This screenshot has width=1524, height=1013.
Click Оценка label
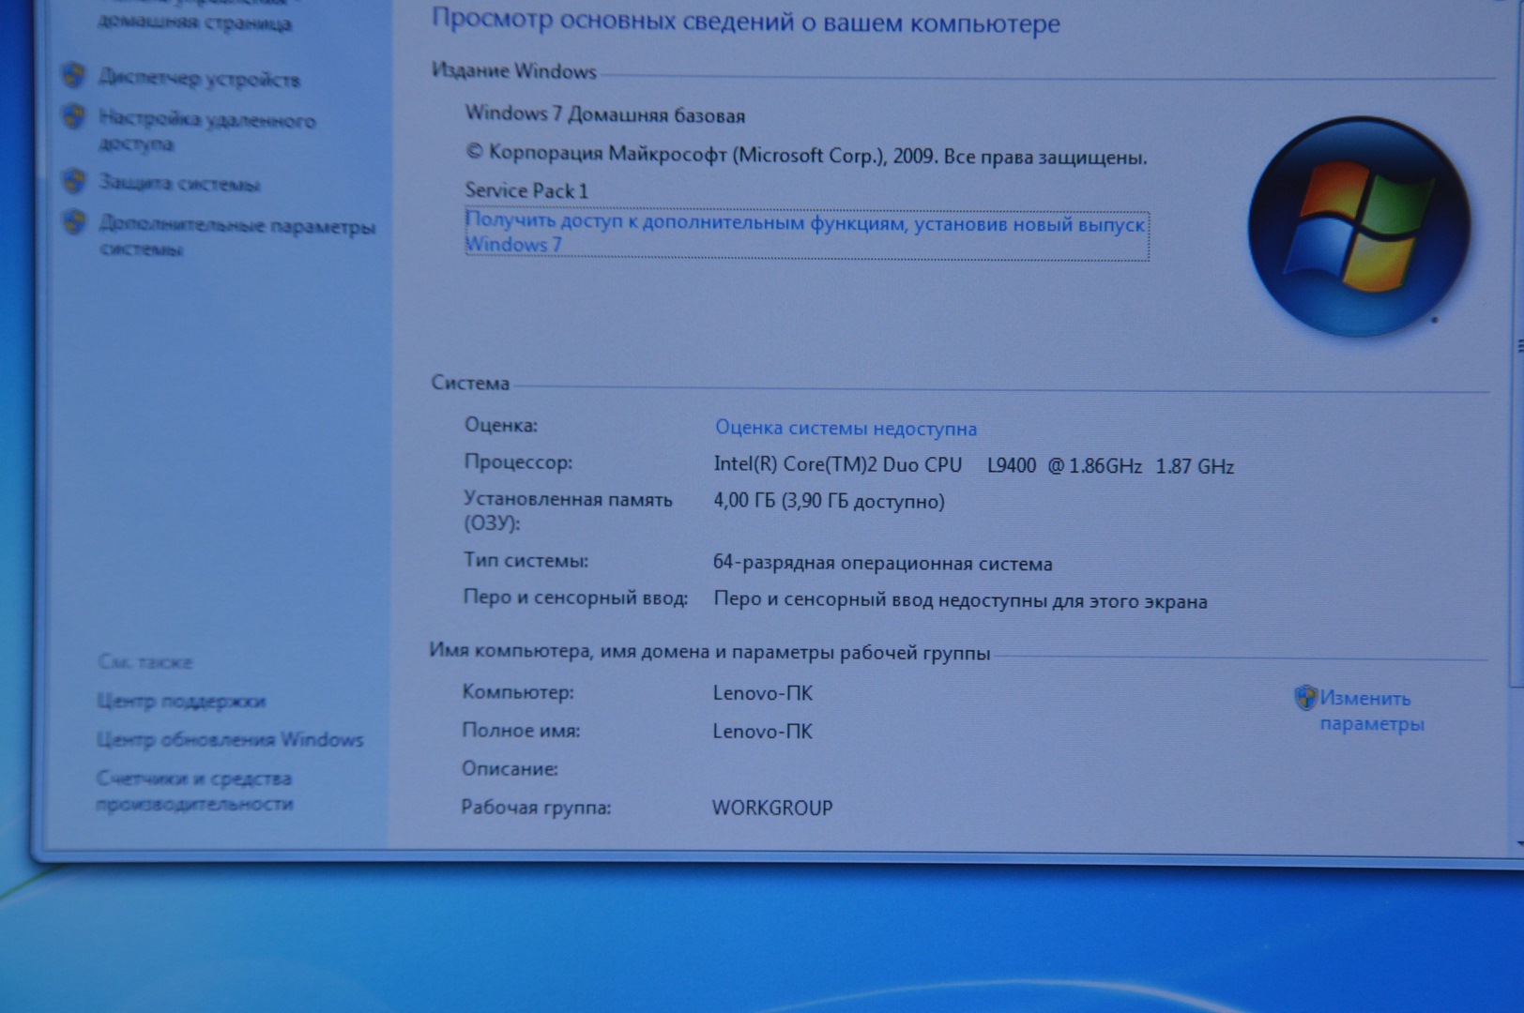[501, 425]
